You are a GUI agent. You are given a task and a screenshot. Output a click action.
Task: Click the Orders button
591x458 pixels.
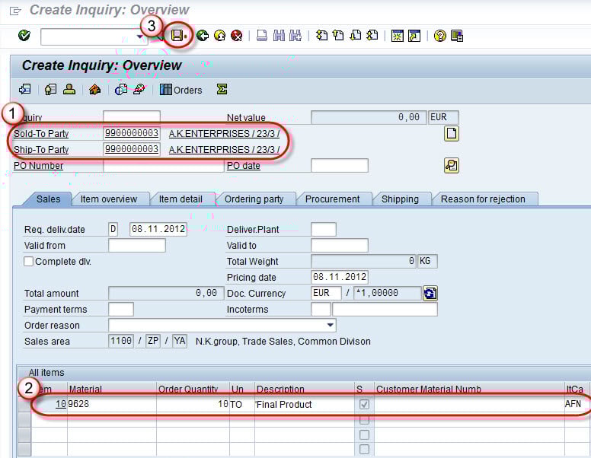click(180, 90)
